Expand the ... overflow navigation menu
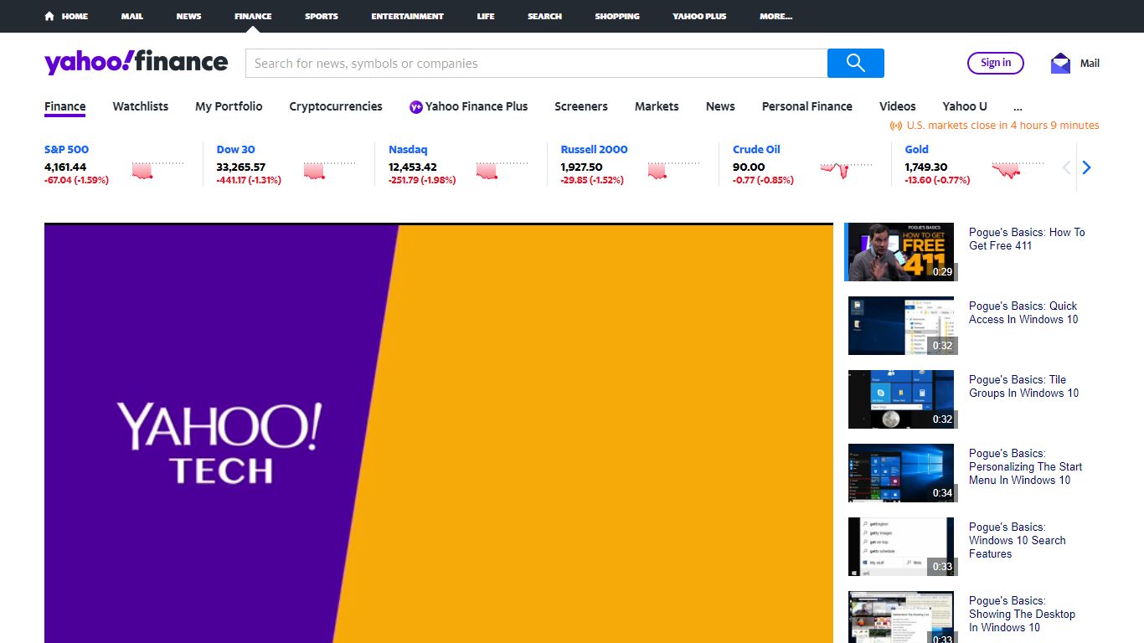The width and height of the screenshot is (1144, 643). point(1018,106)
